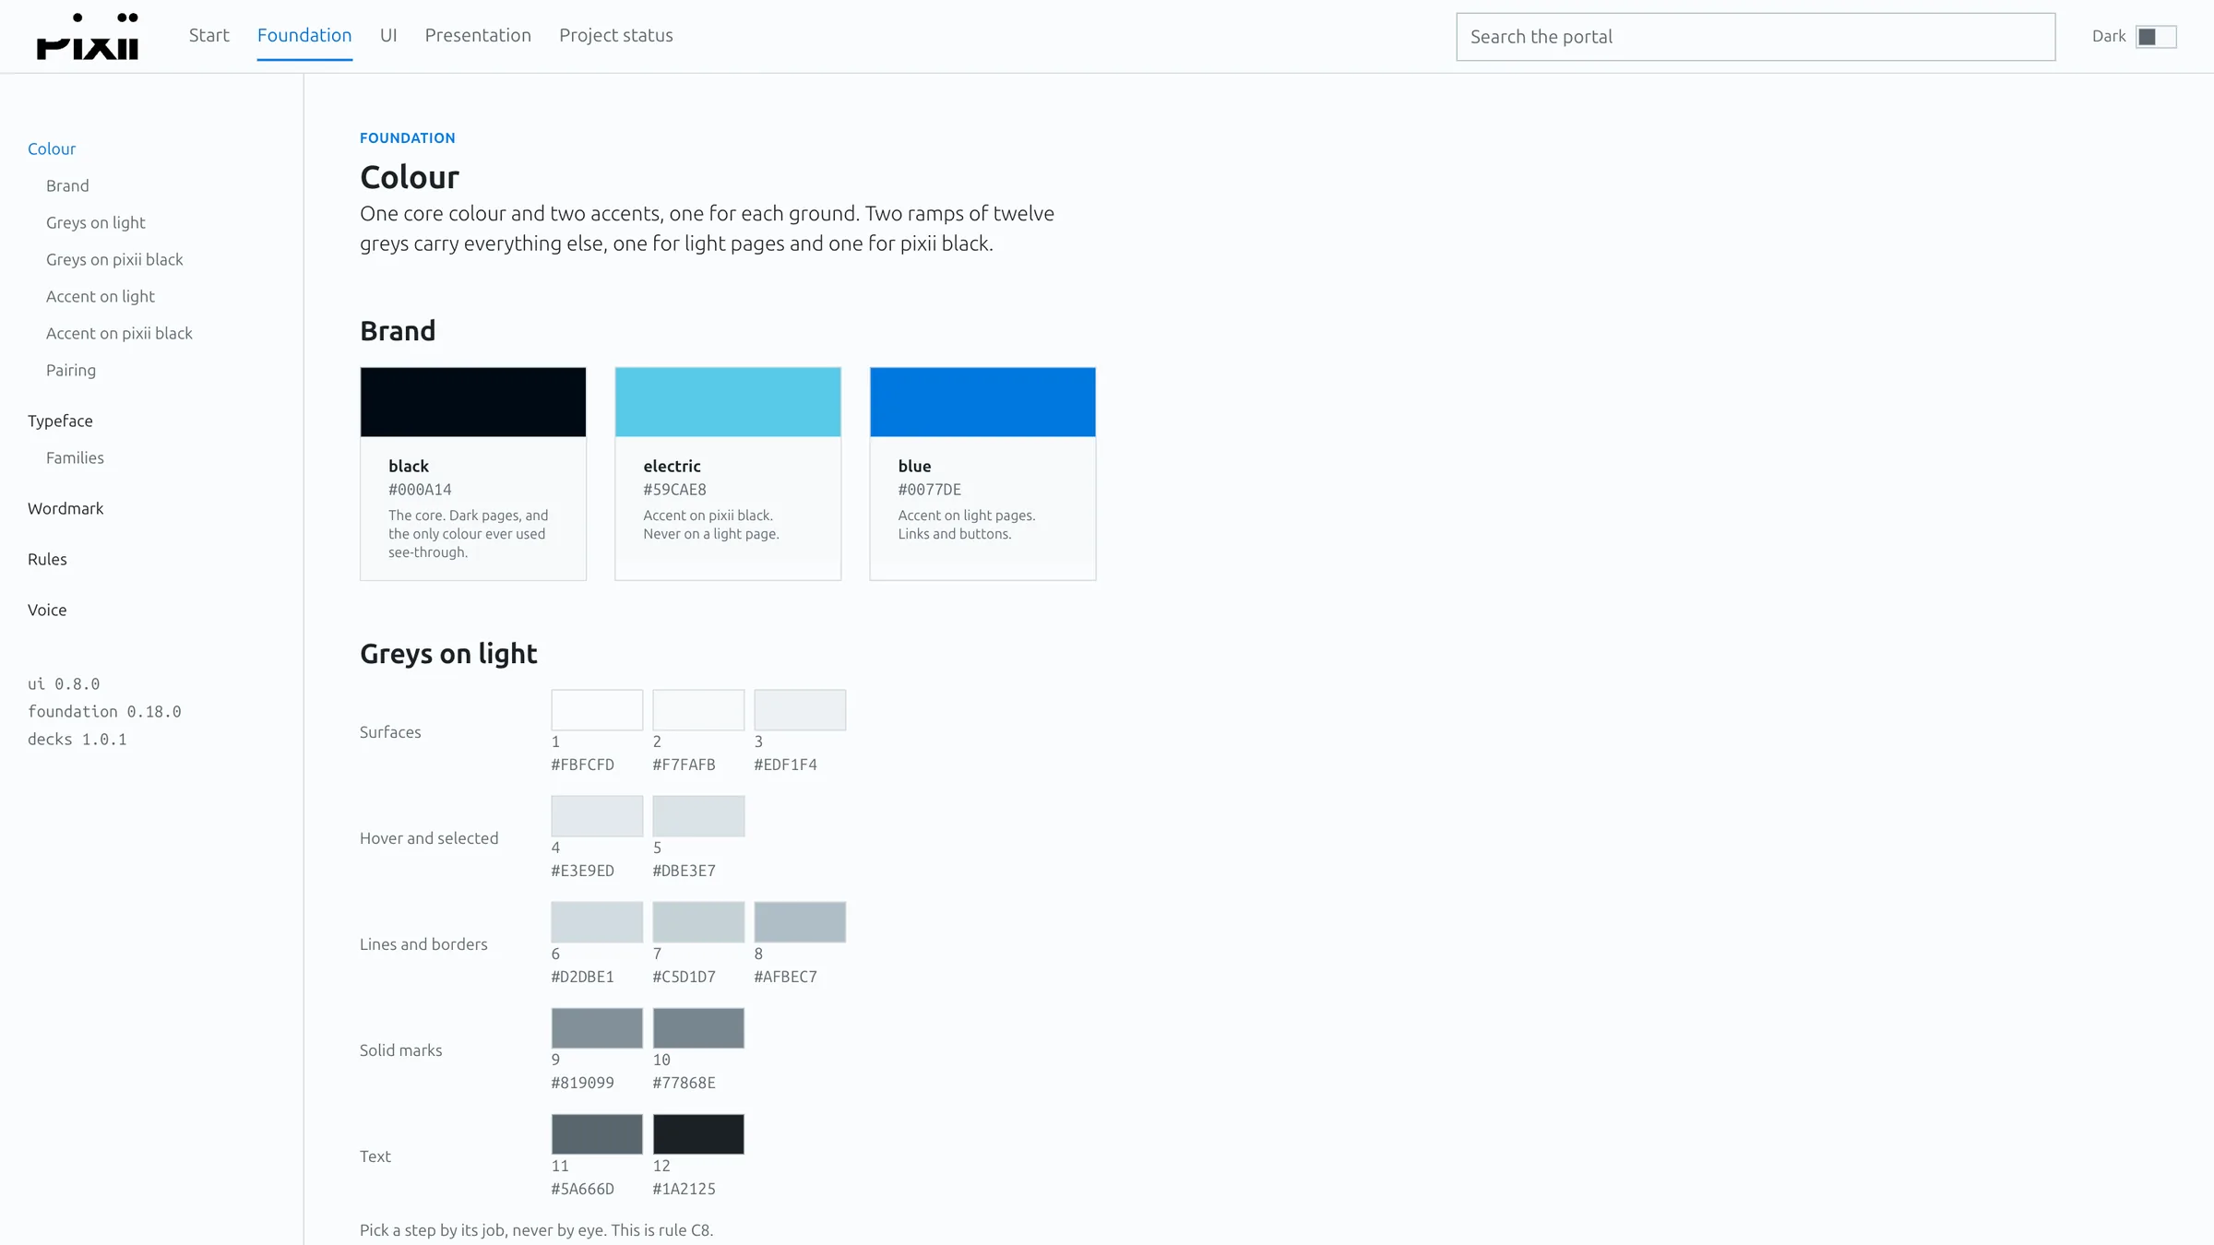2214x1245 pixels.
Task: Switch to the UI nav tab
Action: [x=388, y=36]
